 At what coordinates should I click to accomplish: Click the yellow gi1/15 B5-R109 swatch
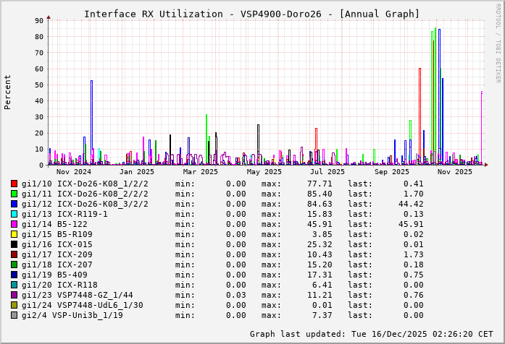click(14, 234)
